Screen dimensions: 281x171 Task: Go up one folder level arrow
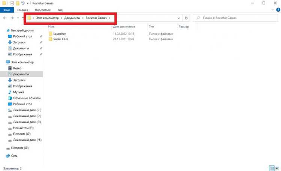23,18
